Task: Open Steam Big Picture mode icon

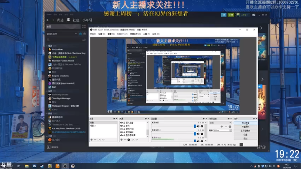Action: (254, 15)
